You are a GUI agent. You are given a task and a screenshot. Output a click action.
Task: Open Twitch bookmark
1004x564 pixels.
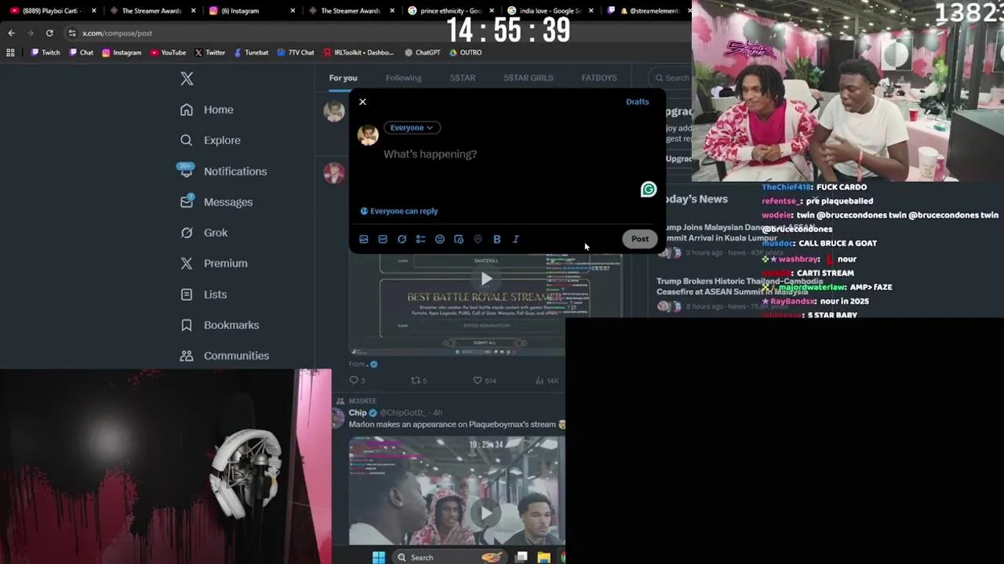(45, 52)
